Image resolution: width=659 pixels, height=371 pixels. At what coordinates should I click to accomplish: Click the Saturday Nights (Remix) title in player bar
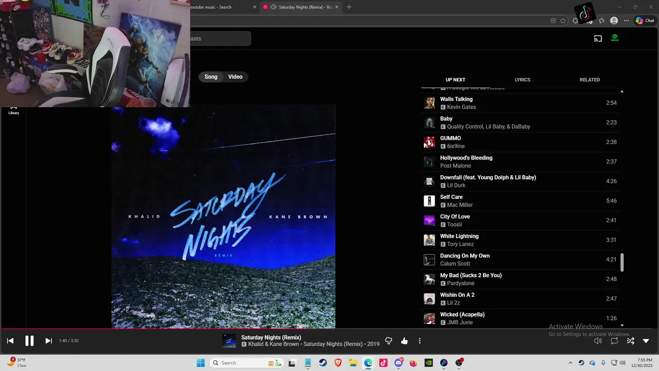tap(271, 338)
